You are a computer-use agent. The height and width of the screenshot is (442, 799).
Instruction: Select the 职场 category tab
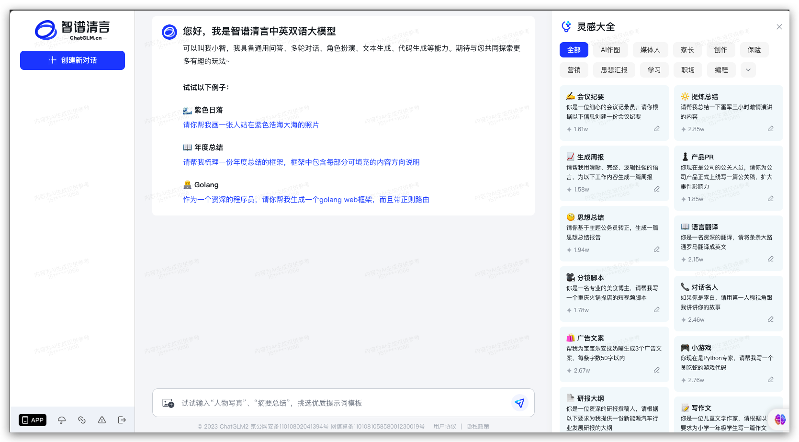click(x=688, y=70)
